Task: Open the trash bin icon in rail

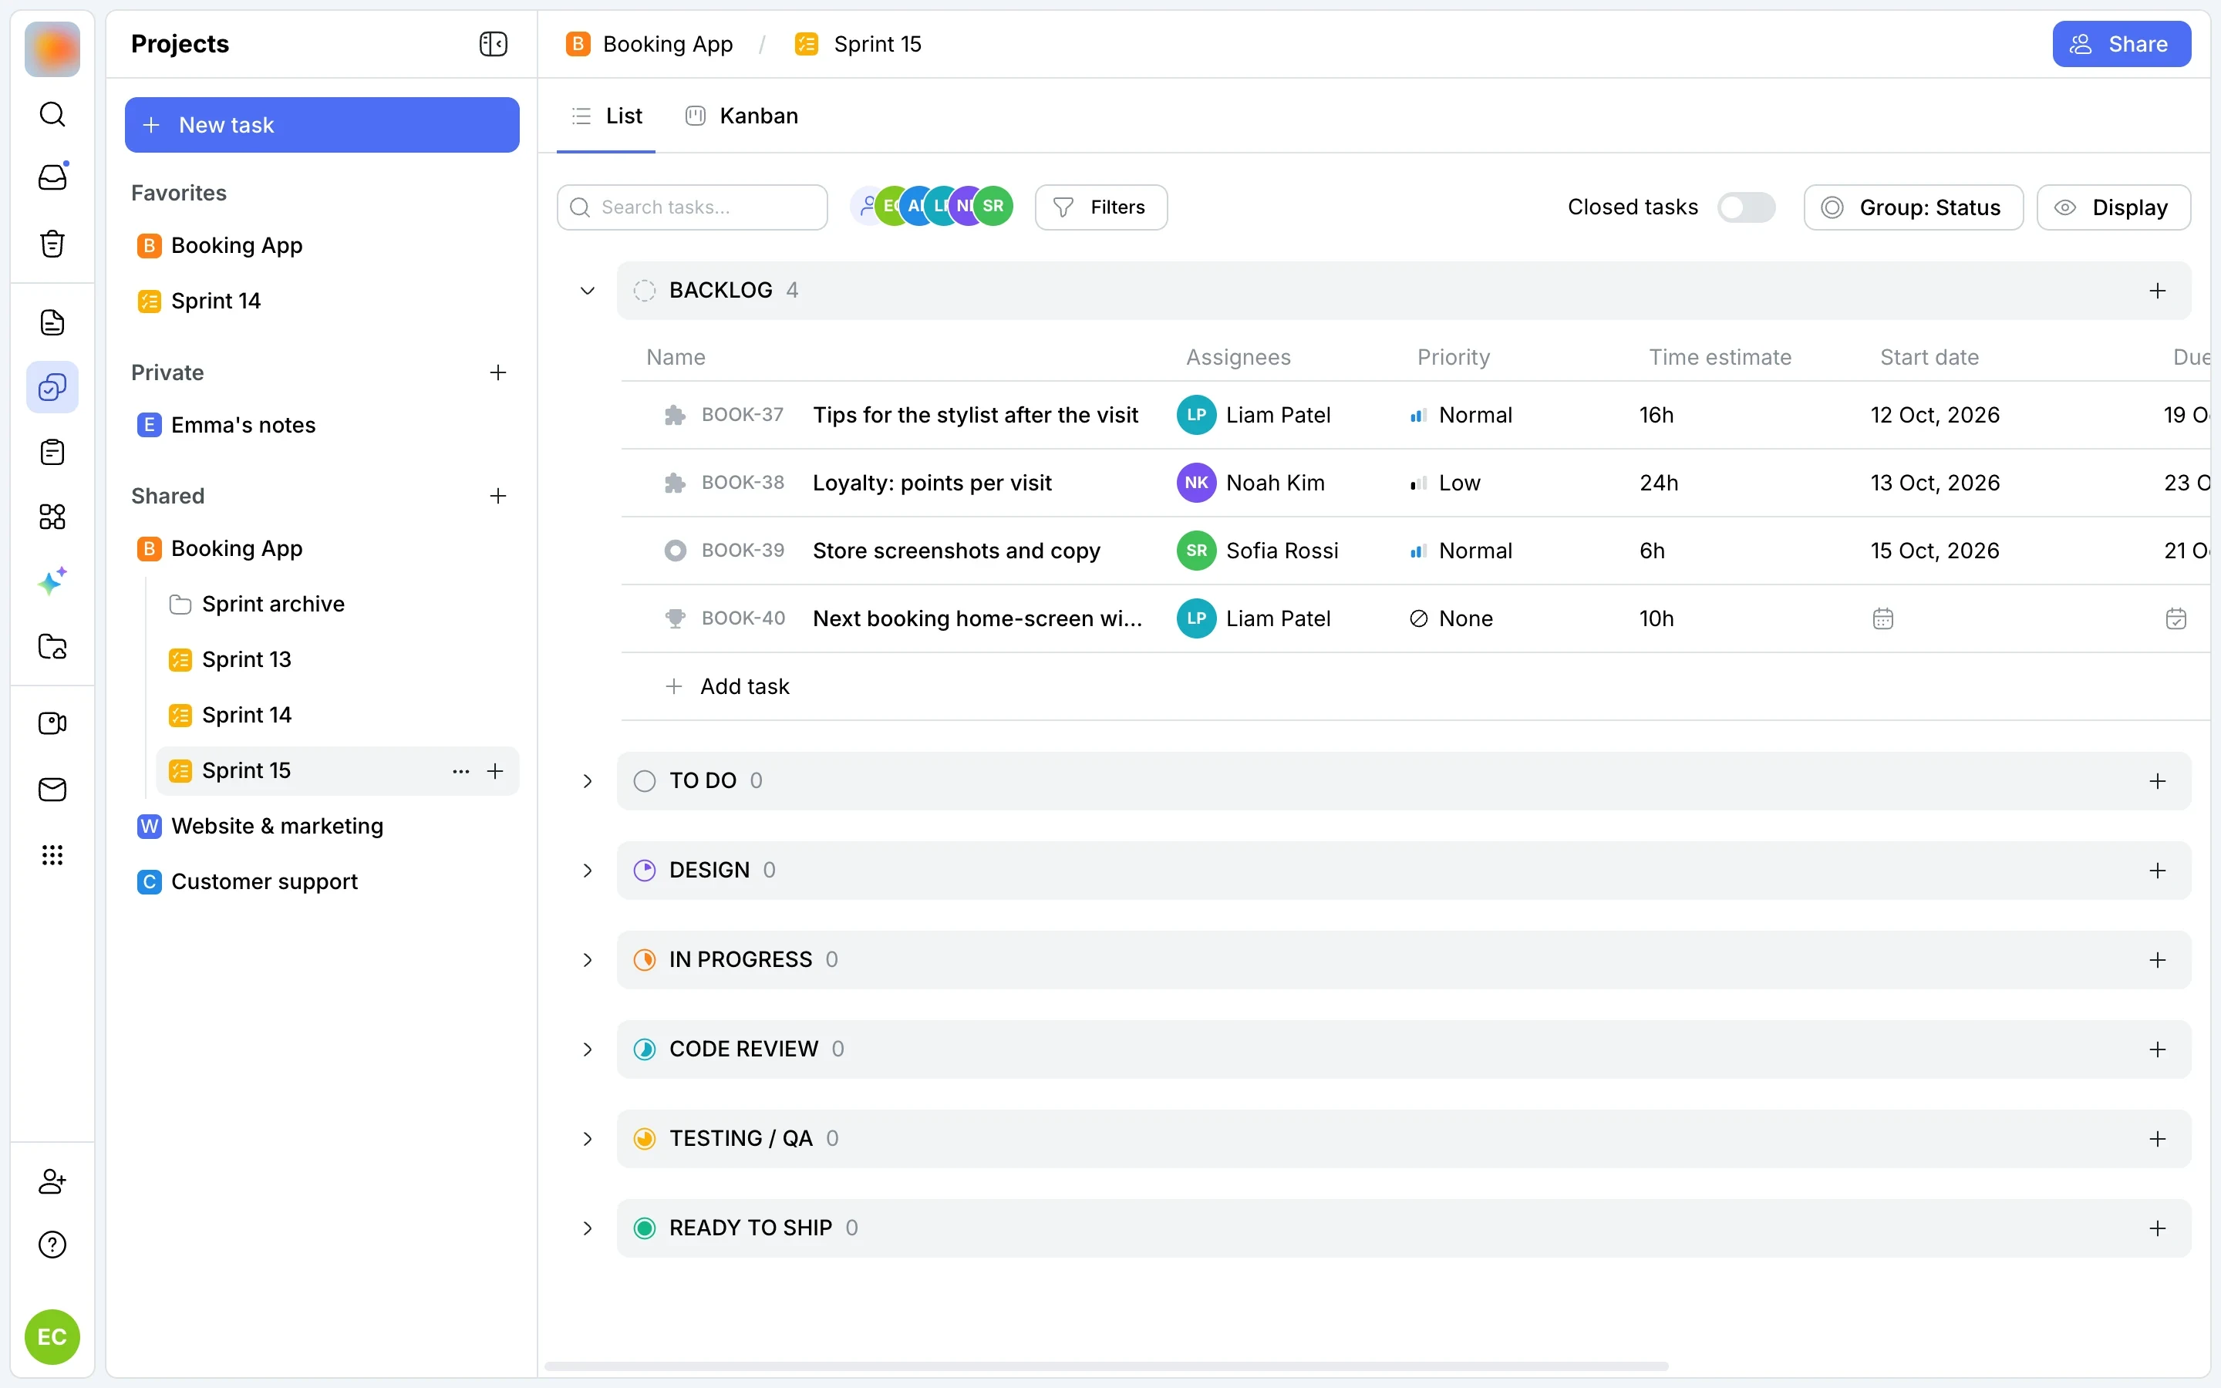Action: (52, 243)
